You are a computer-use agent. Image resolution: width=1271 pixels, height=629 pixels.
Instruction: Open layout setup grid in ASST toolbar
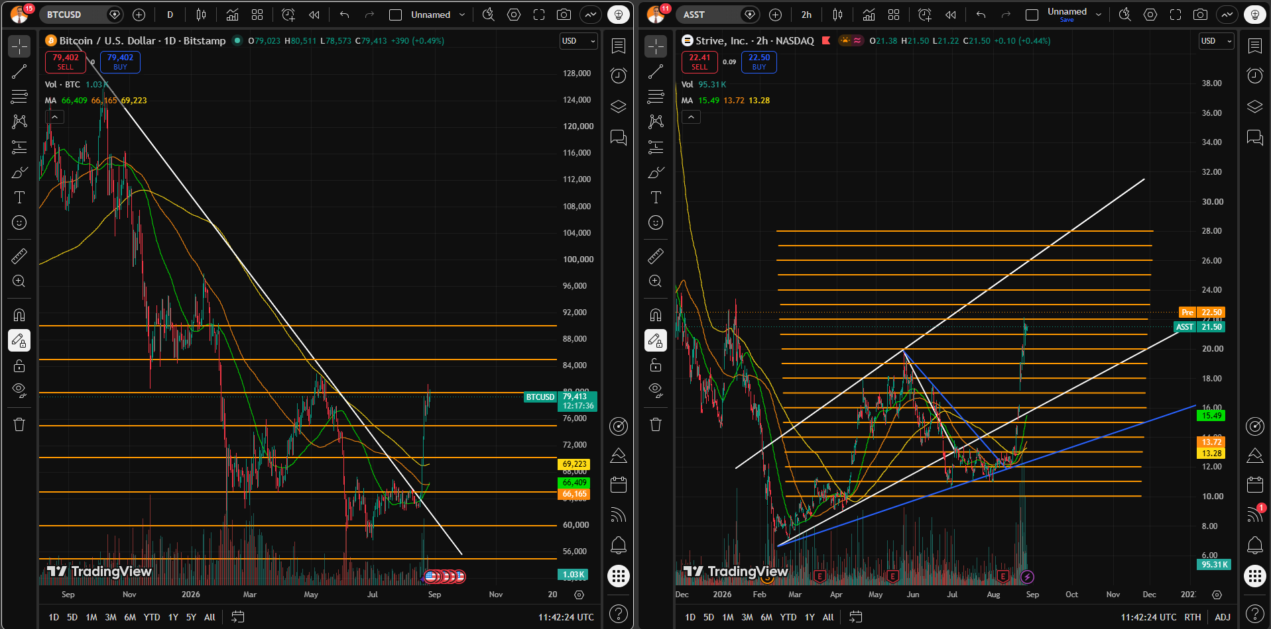(894, 15)
